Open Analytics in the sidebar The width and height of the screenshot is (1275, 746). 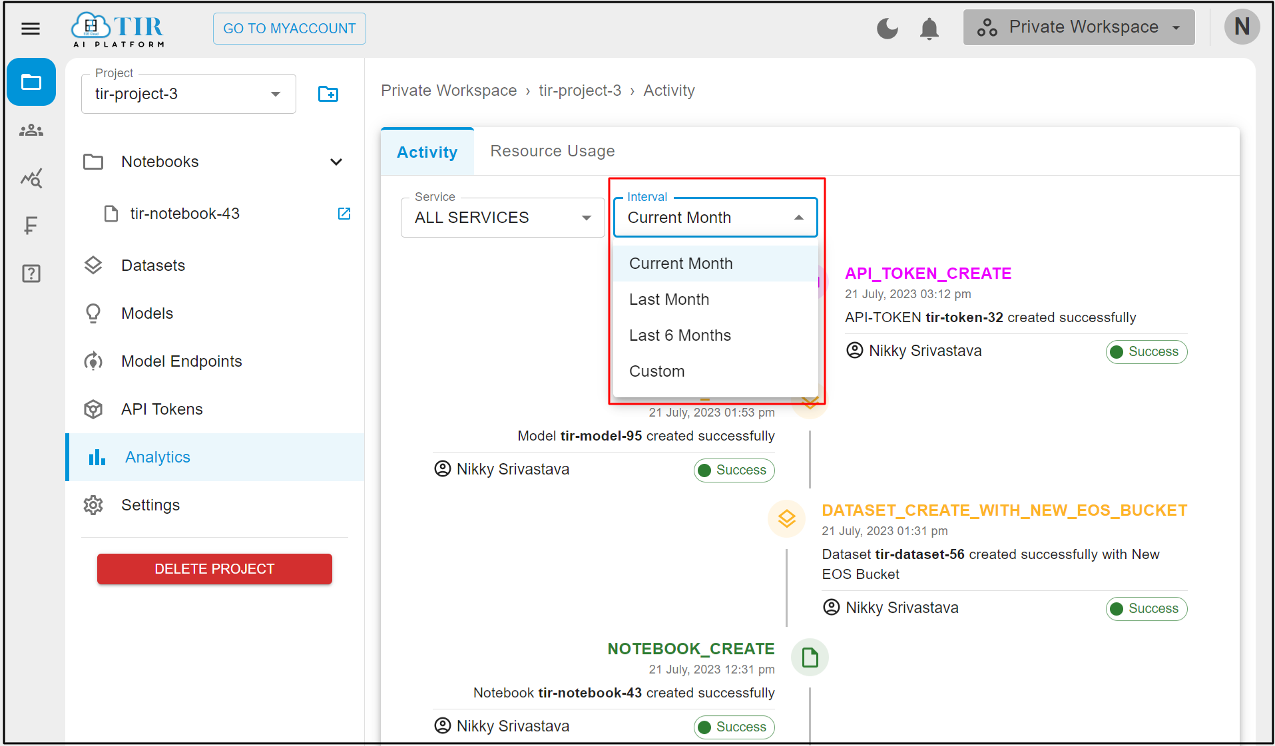pos(214,457)
